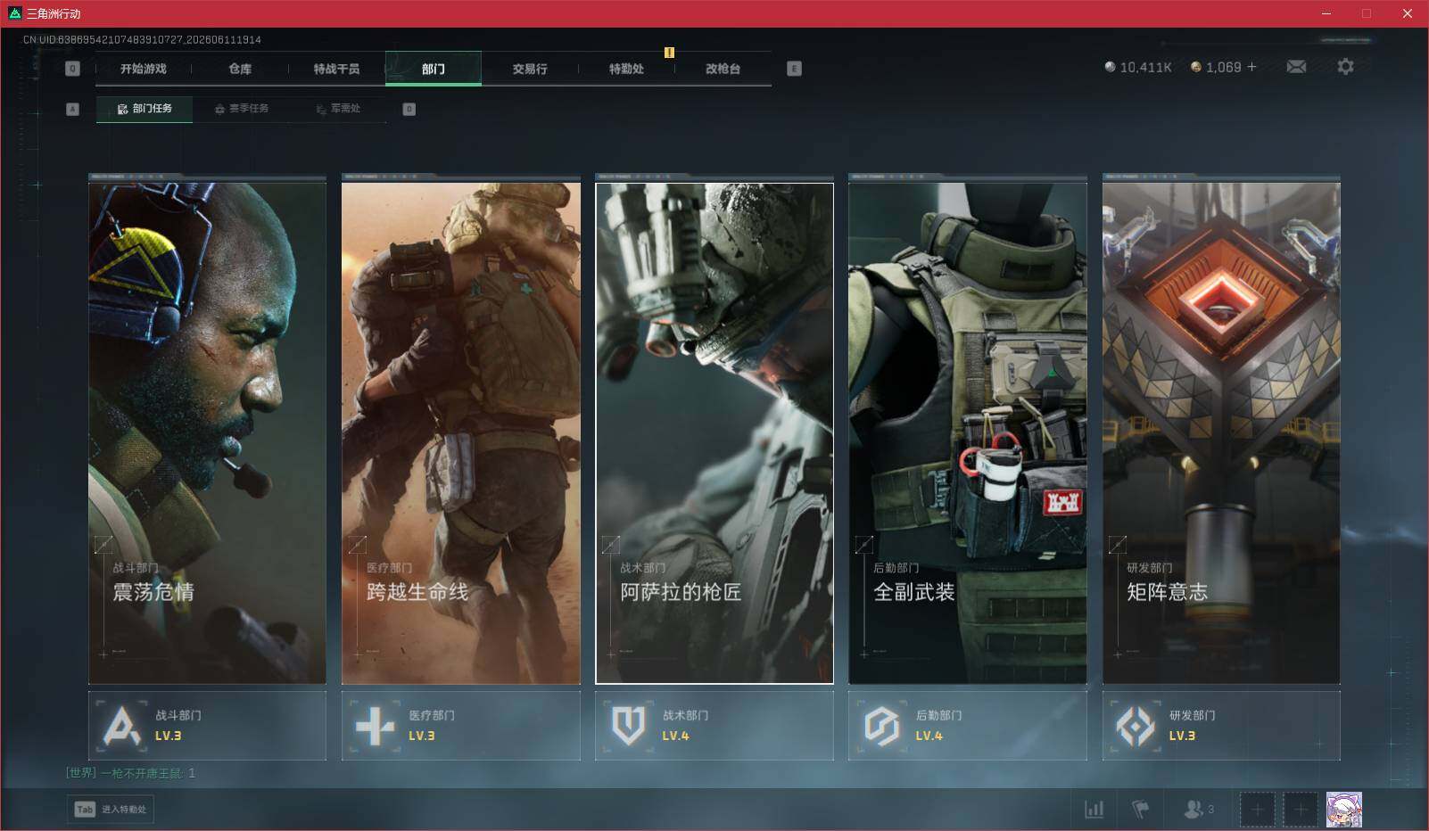Open the 全副武装 logistics department card

(968, 433)
